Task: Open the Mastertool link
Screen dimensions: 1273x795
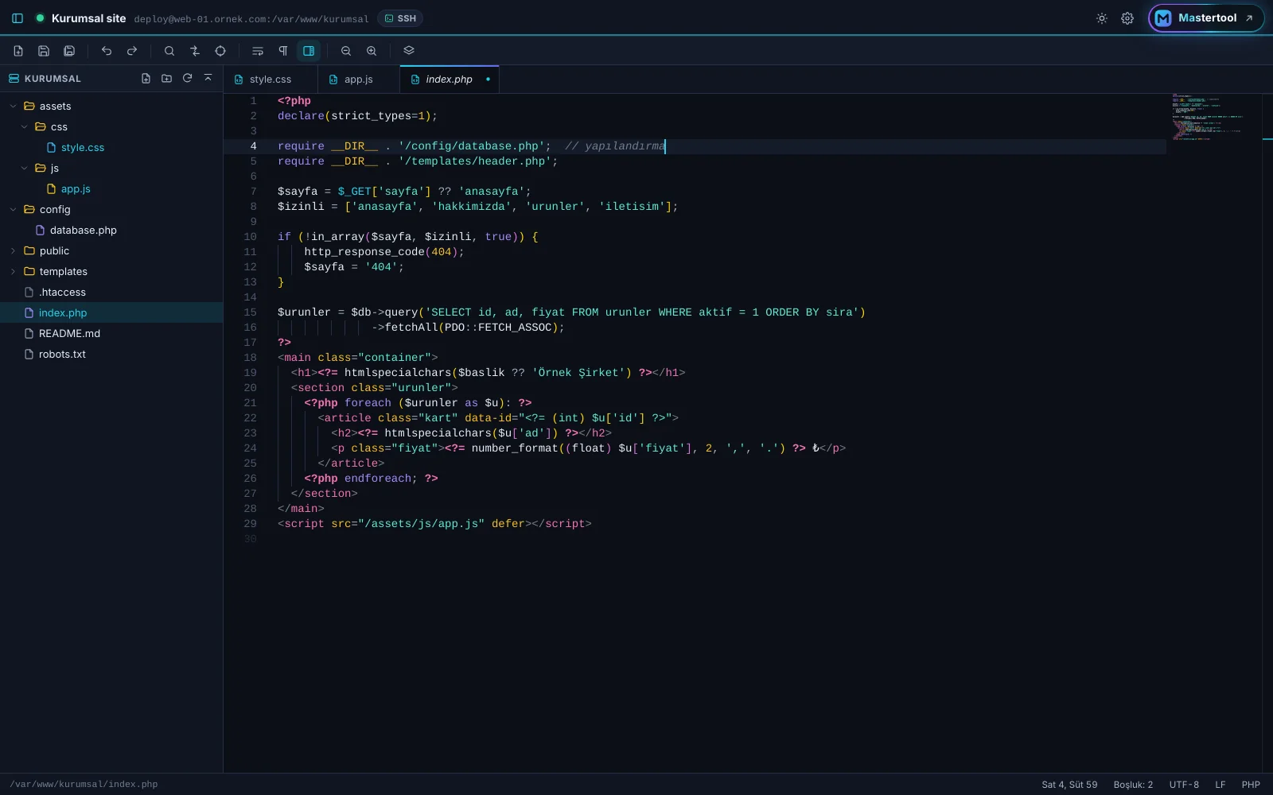Action: point(1206,18)
